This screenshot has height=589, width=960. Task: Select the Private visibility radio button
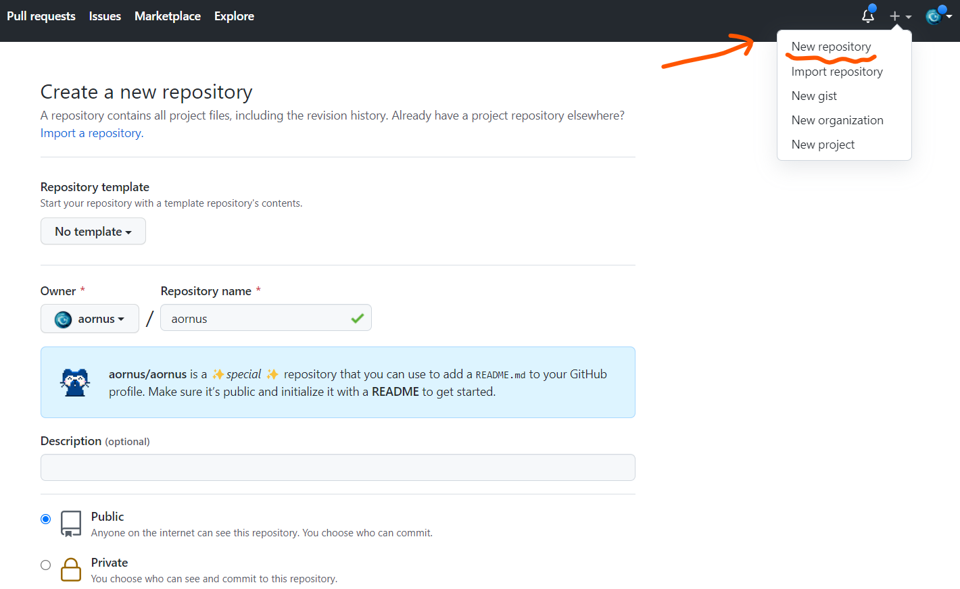click(45, 565)
